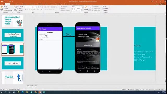Viewport: 167px width, 94px height.
Task: Toggle Italic formatting in the Font group
Action: point(27,10)
